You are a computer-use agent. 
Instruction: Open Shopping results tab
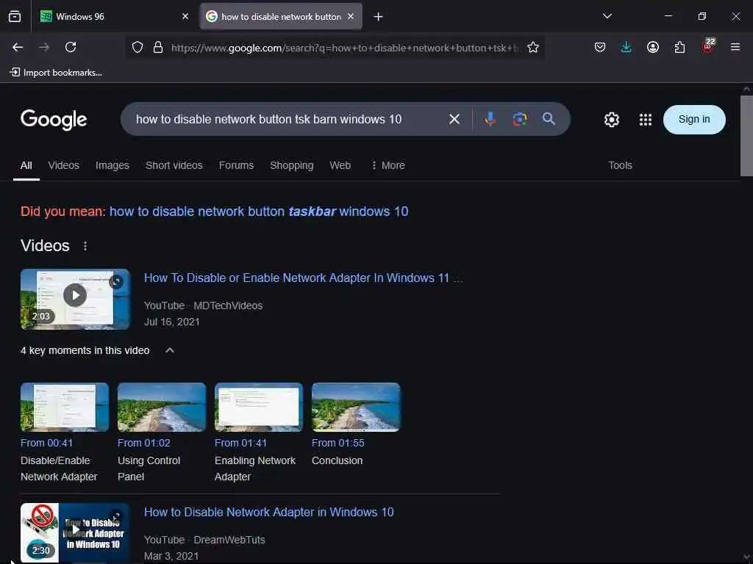(x=291, y=165)
